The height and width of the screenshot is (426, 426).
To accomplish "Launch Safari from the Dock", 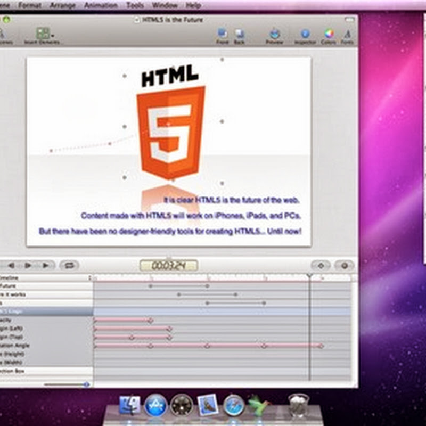I will tap(233, 405).
